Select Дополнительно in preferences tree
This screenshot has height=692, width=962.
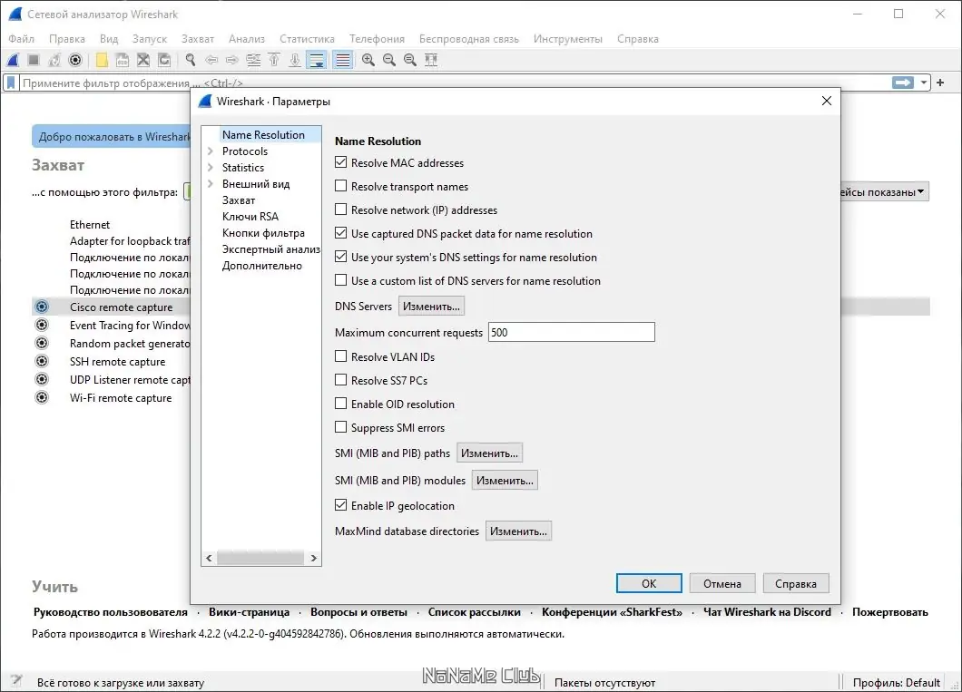[262, 266]
